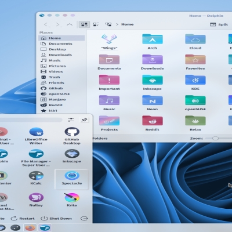Screen dimensions: 232x232
Task: Open l4k1 bookmark in Places sidebar
Action: coord(61,111)
